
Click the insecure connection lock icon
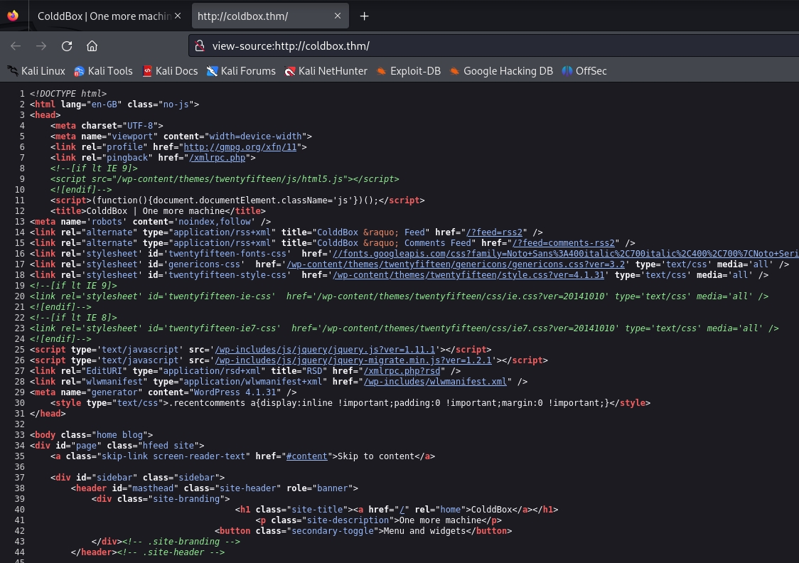point(200,46)
